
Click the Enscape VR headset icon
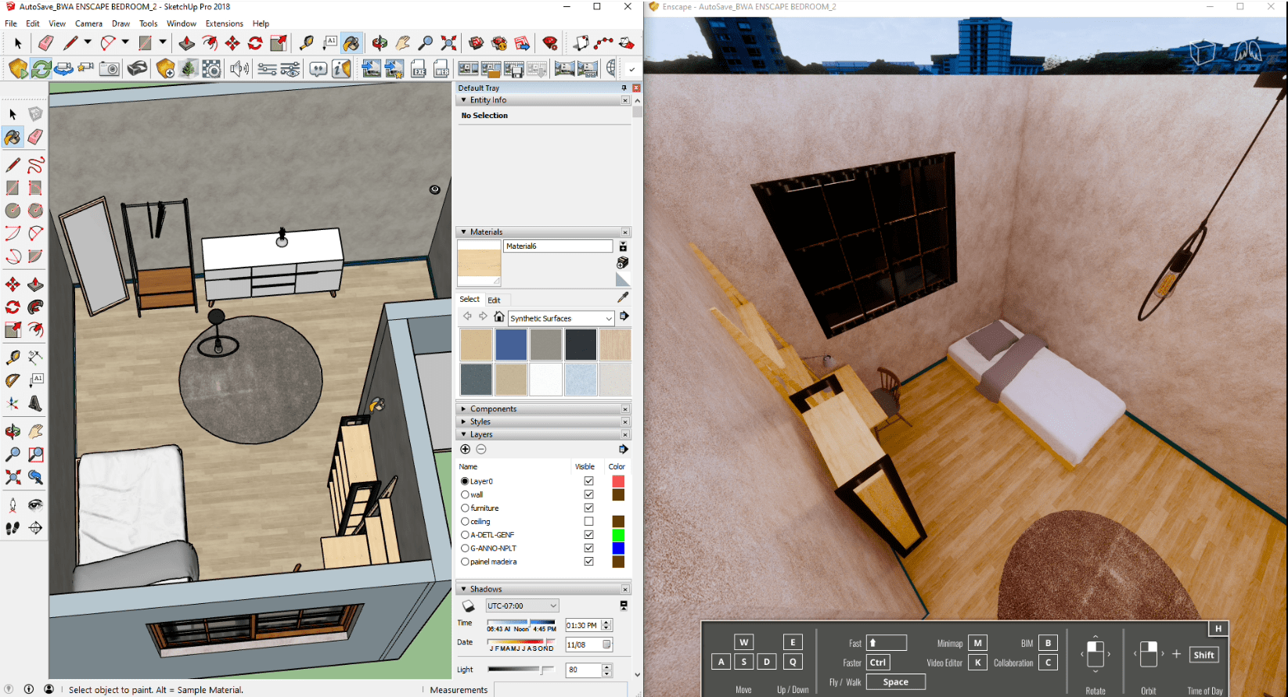click(x=137, y=69)
